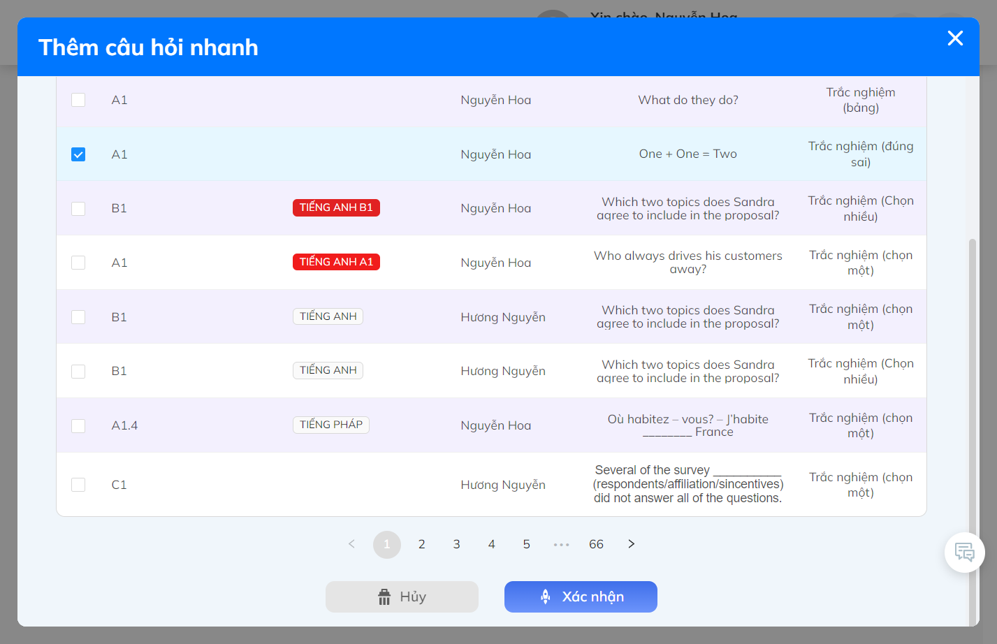Uncheck the 'One + One = Two' row checkbox
The width and height of the screenshot is (997, 644).
click(x=78, y=154)
